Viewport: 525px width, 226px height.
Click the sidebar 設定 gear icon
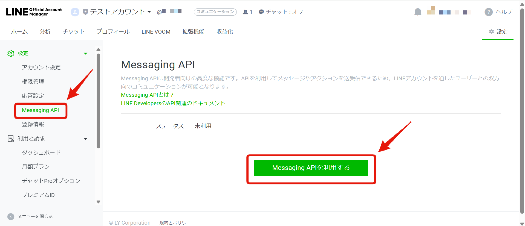click(11, 53)
